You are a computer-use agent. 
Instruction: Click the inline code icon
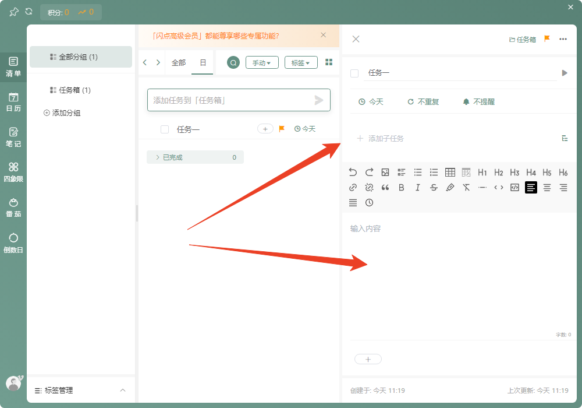[498, 187]
